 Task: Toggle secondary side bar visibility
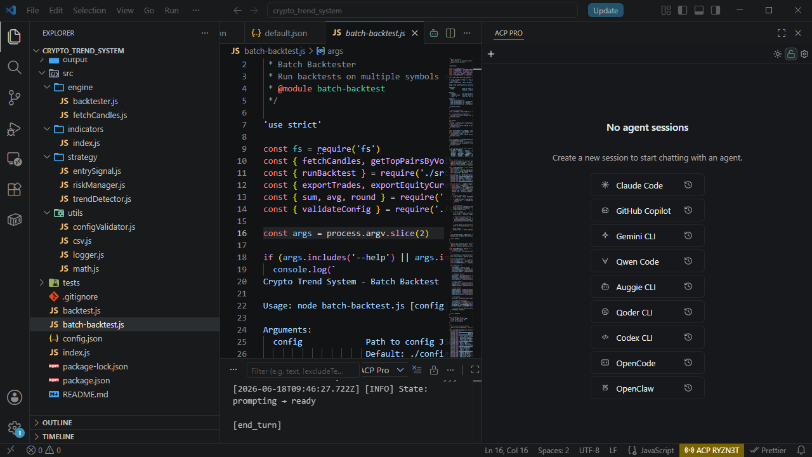[716, 10]
